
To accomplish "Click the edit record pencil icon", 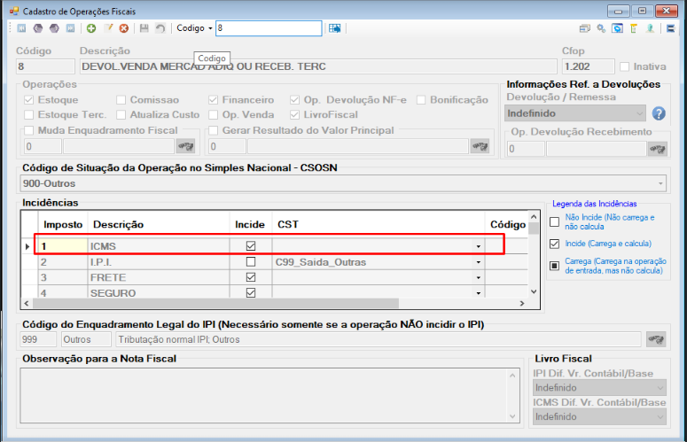I will (108, 28).
